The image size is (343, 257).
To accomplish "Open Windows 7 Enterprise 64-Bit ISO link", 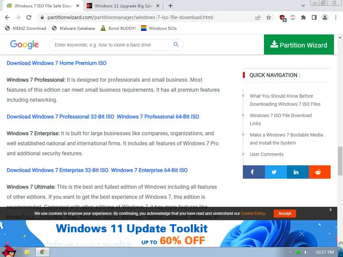I will [149, 170].
